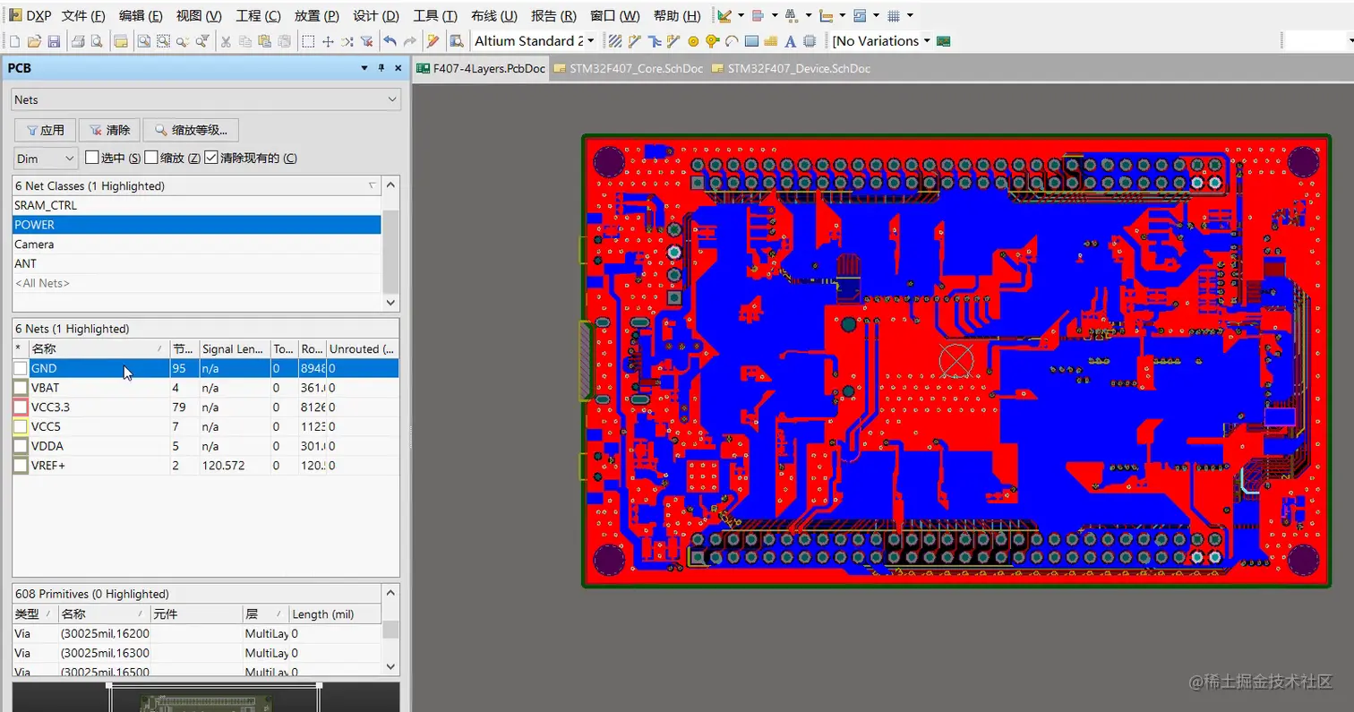This screenshot has height=712, width=1354.
Task: Switch to STM32F407_Core.SchDoc tab
Action: tap(629, 68)
